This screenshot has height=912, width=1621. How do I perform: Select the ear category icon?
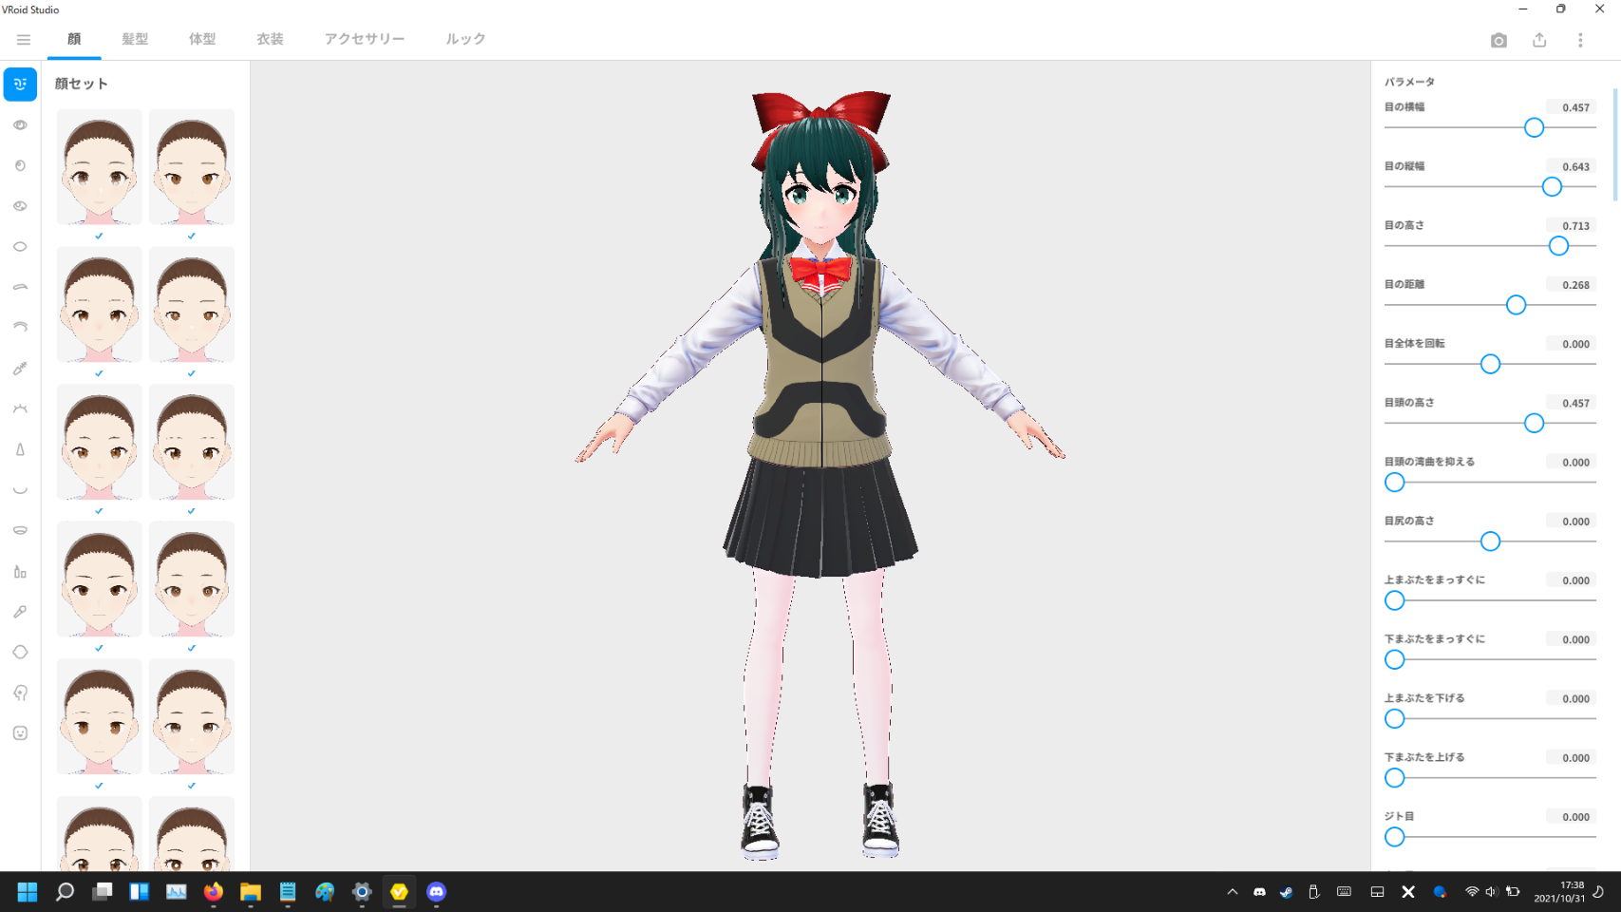coord(20,693)
